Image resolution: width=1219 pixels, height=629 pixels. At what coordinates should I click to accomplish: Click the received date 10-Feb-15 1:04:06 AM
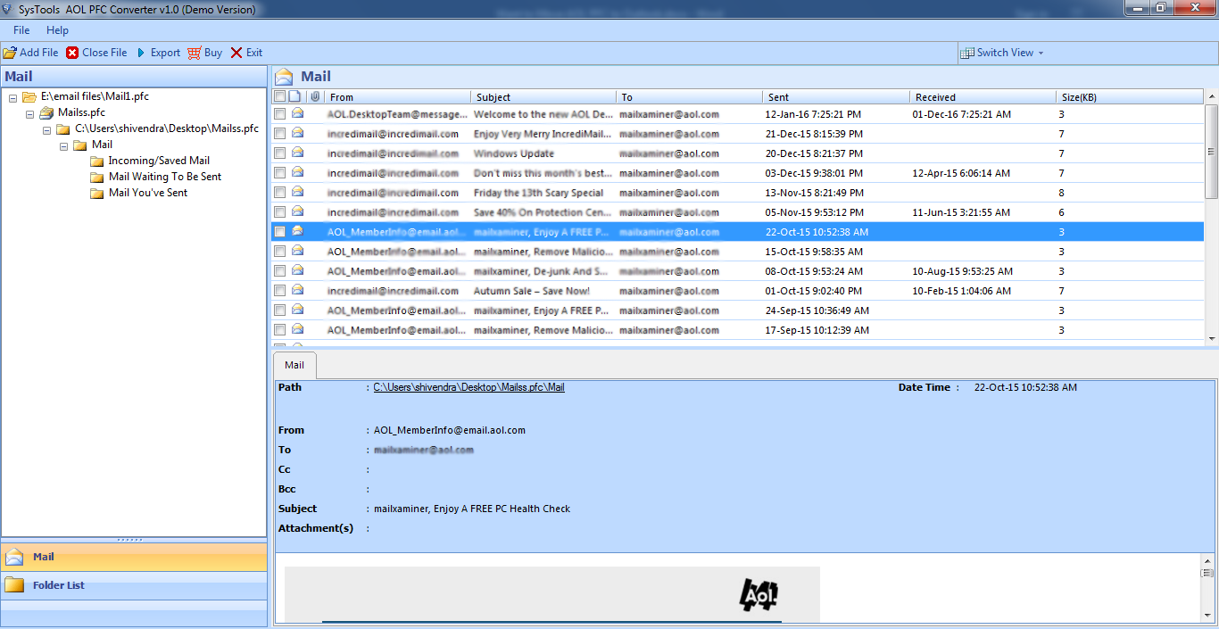click(962, 291)
